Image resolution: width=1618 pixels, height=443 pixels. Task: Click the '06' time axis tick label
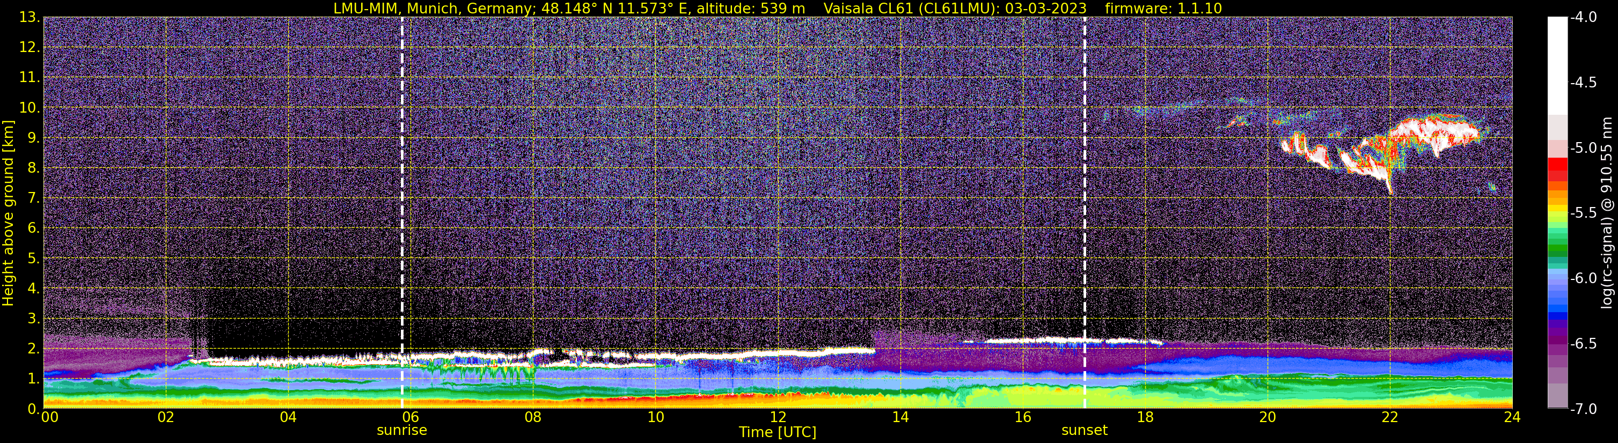point(411,417)
